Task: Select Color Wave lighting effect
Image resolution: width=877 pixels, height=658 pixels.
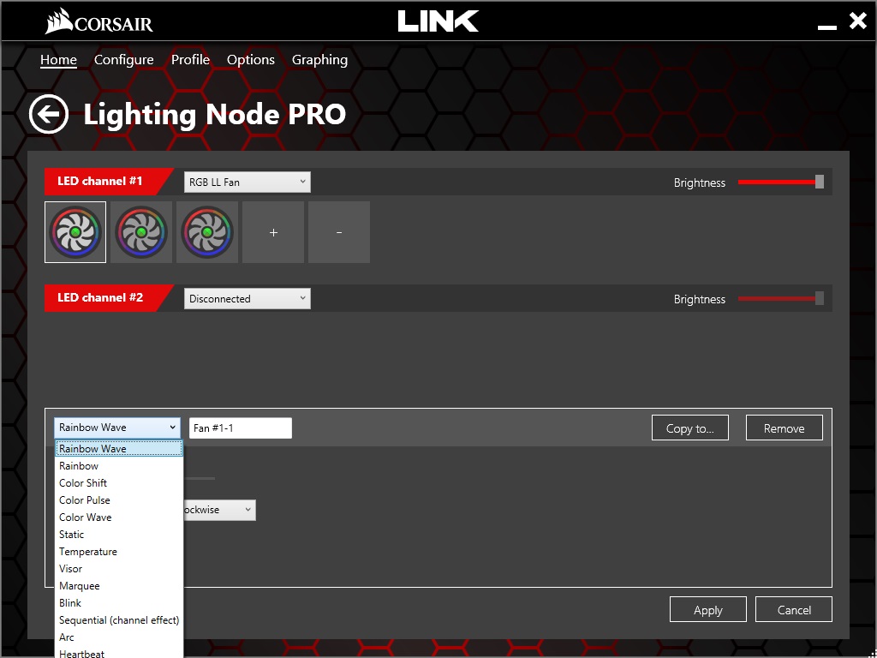Action: [118, 517]
